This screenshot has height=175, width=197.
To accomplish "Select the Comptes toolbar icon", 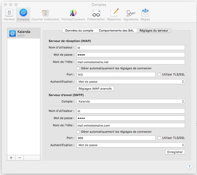I will coord(23,15).
